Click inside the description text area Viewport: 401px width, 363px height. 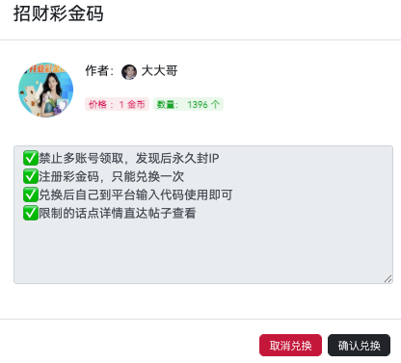(x=203, y=215)
